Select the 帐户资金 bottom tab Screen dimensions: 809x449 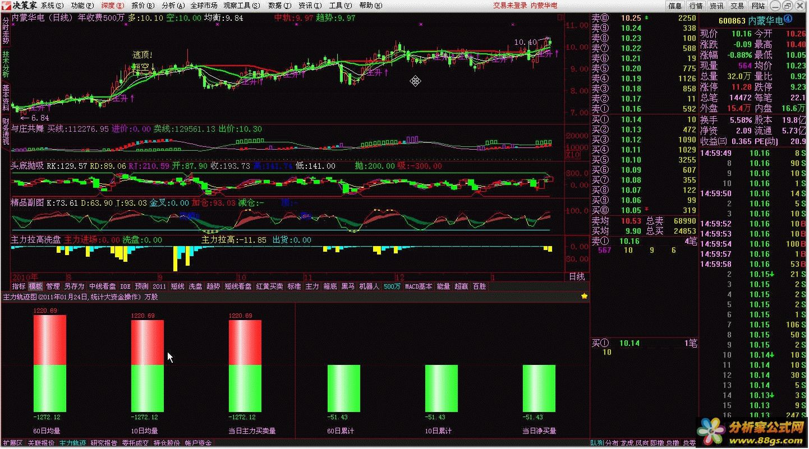tap(199, 443)
